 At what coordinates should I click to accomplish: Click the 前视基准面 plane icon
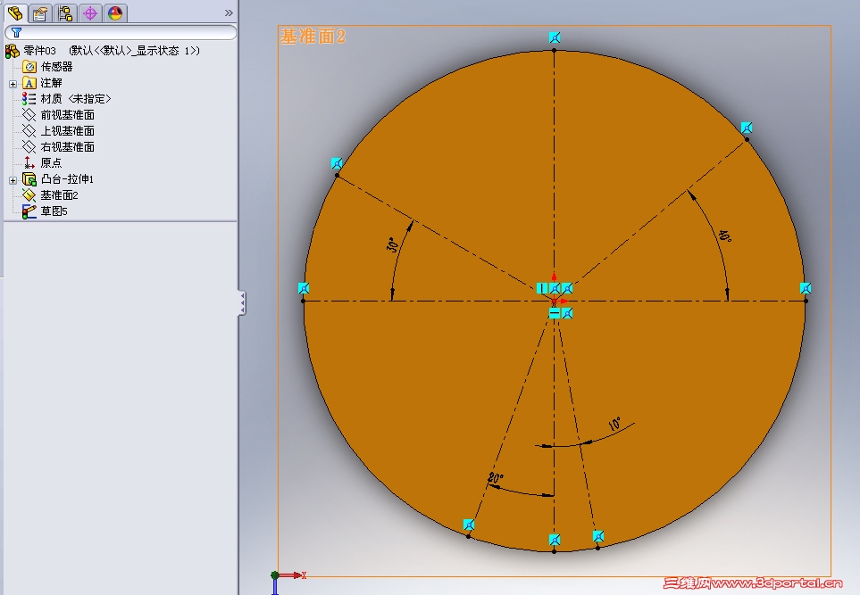(29, 114)
